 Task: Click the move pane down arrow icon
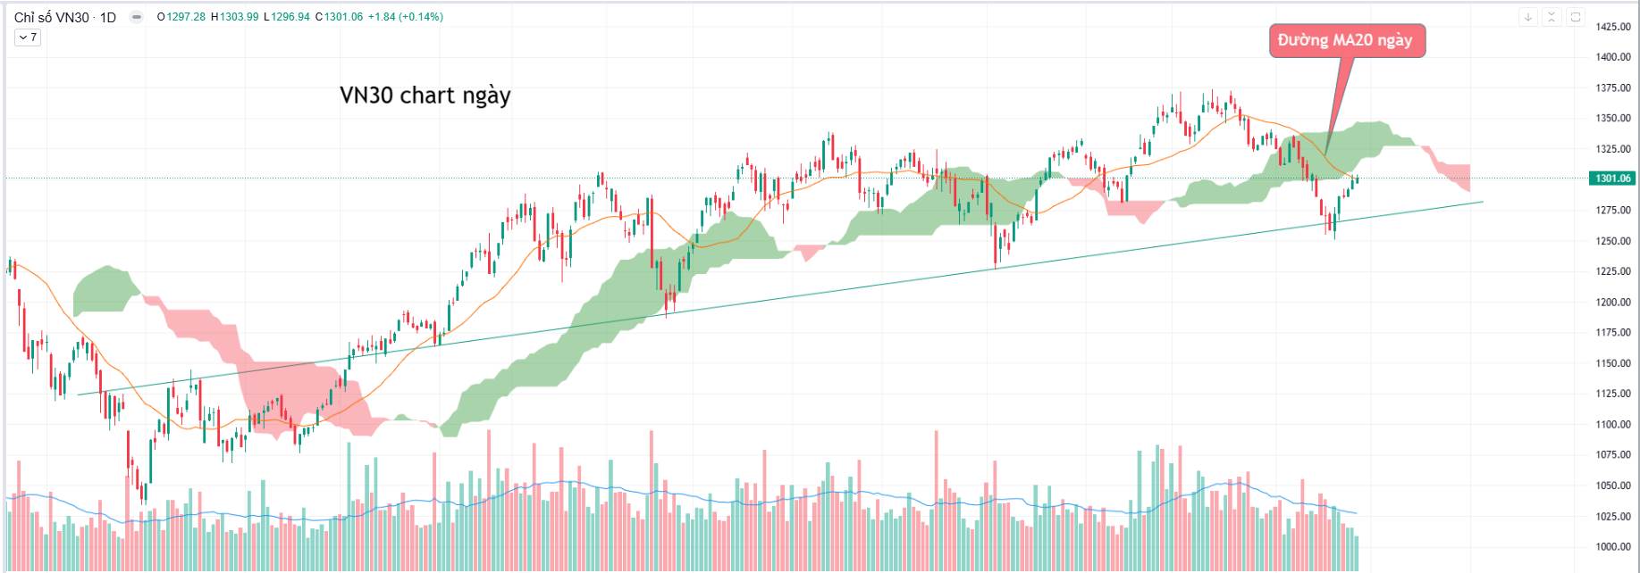1528,17
